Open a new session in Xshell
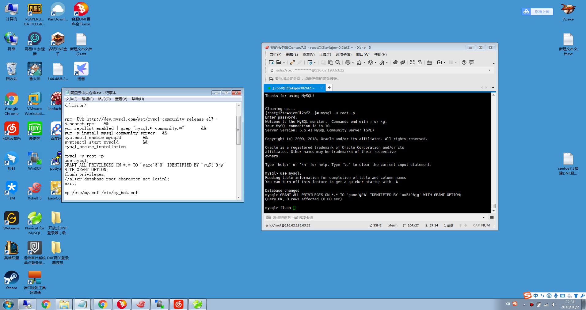Viewport: 586px width, 310px height. (x=271, y=62)
